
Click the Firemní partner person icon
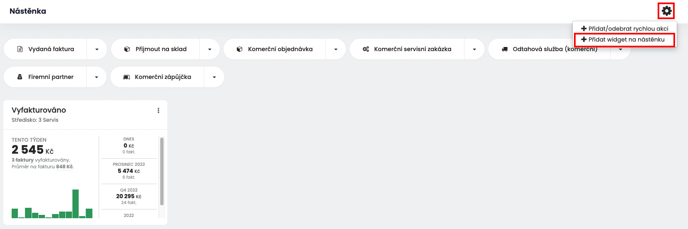[x=20, y=77]
